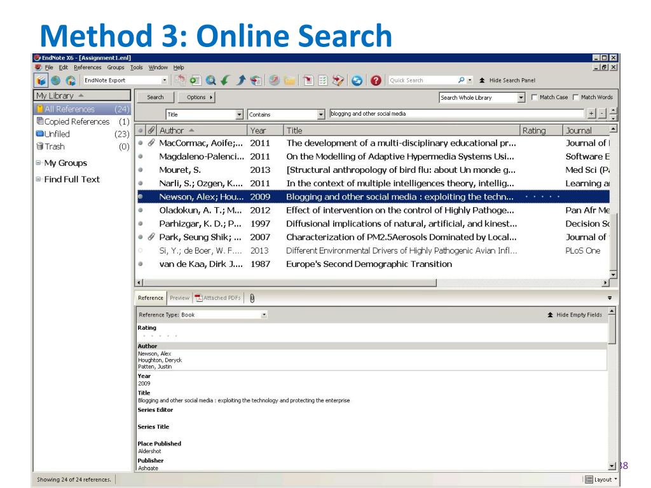Add a New Reference using the green plus icon
651x488 pixels.
click(x=195, y=80)
